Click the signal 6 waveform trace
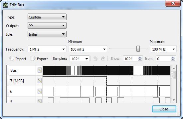Viewport: 183px width, 119px height. [x=106, y=91]
